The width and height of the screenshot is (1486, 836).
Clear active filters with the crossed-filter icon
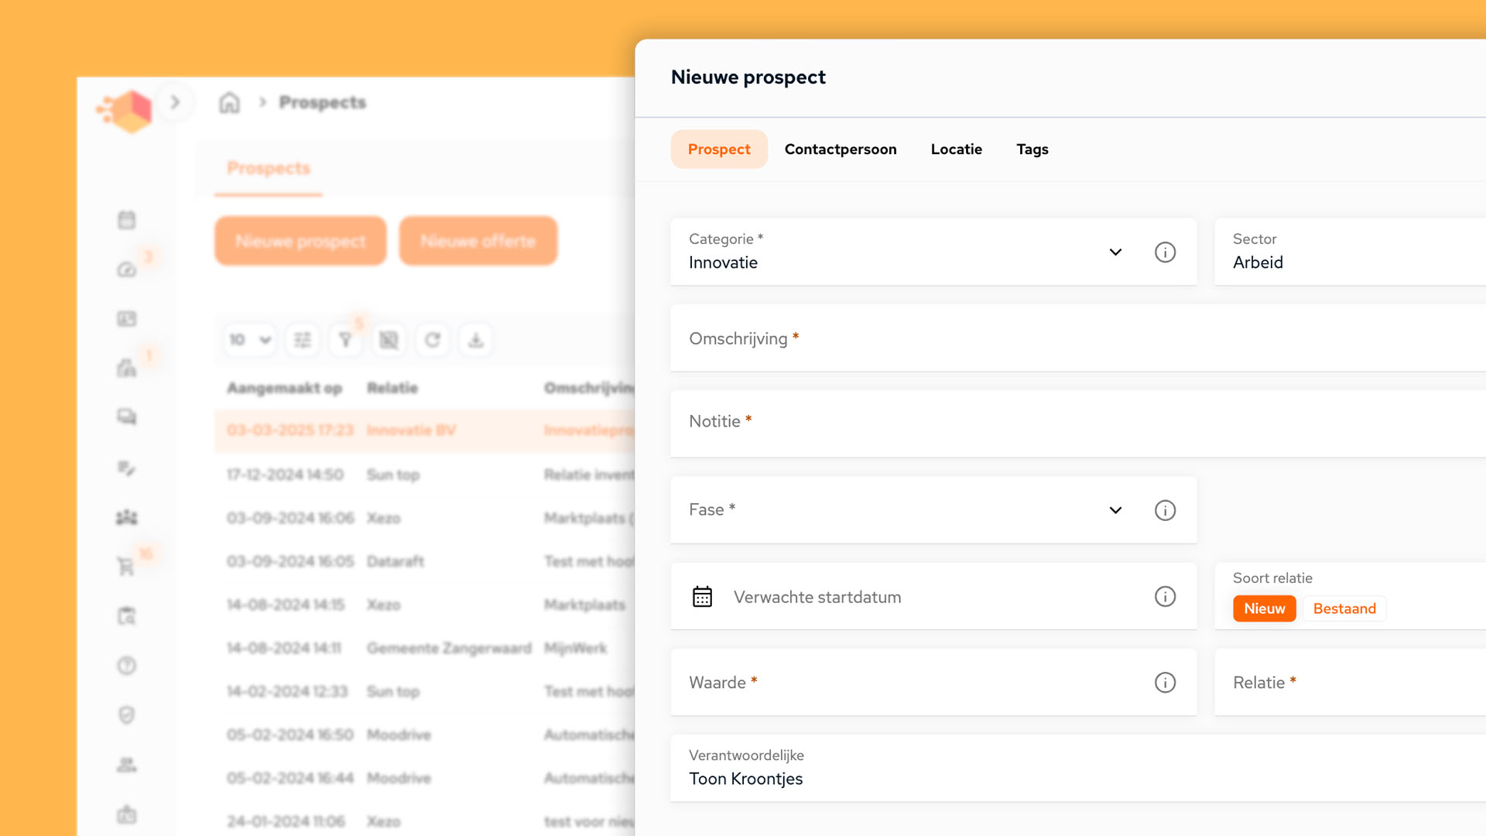pos(389,339)
